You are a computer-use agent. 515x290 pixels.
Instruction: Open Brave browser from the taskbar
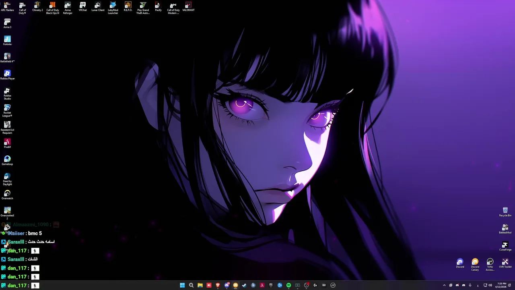pos(218,285)
